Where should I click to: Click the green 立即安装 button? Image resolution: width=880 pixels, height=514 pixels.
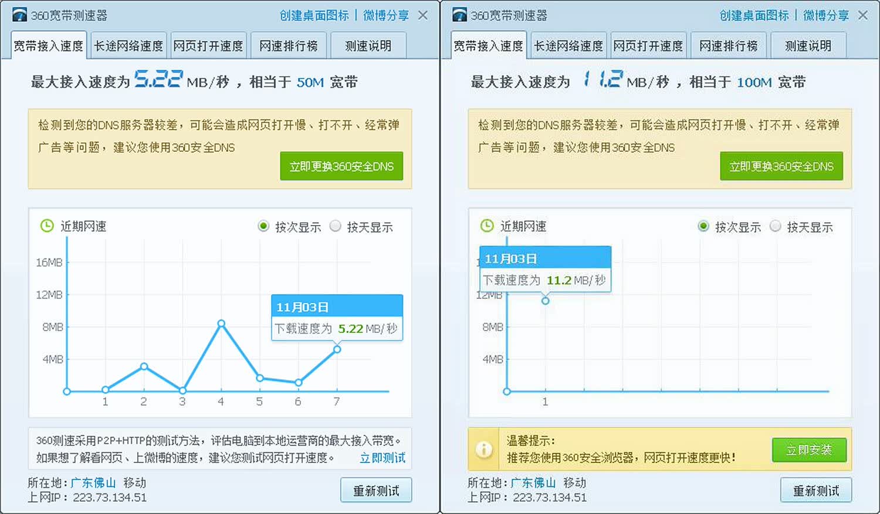[x=809, y=450]
